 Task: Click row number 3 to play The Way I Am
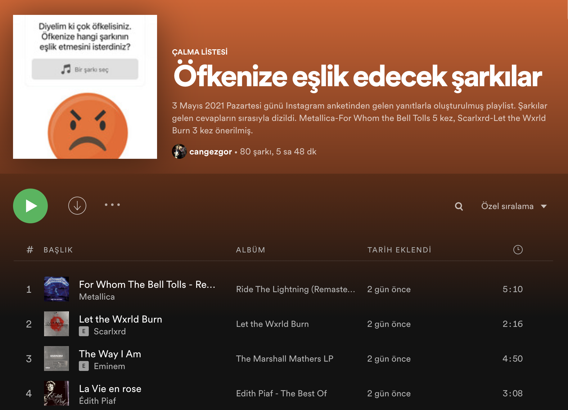pyautogui.click(x=29, y=359)
